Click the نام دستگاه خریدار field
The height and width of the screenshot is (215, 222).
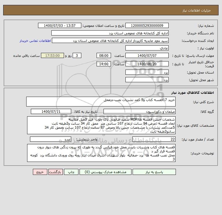click(110, 33)
